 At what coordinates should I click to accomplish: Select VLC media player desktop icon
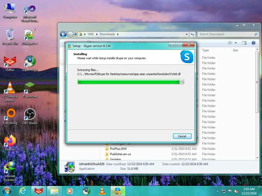click(x=10, y=92)
